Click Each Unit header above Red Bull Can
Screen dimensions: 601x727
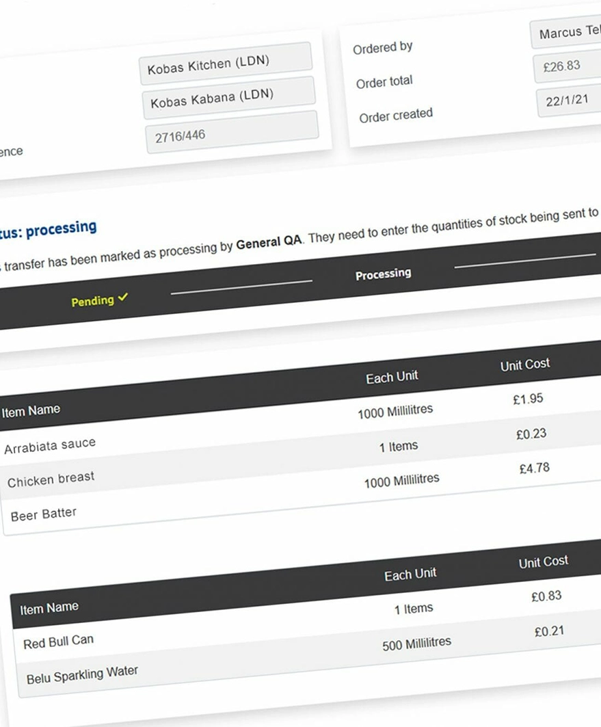pyautogui.click(x=410, y=575)
